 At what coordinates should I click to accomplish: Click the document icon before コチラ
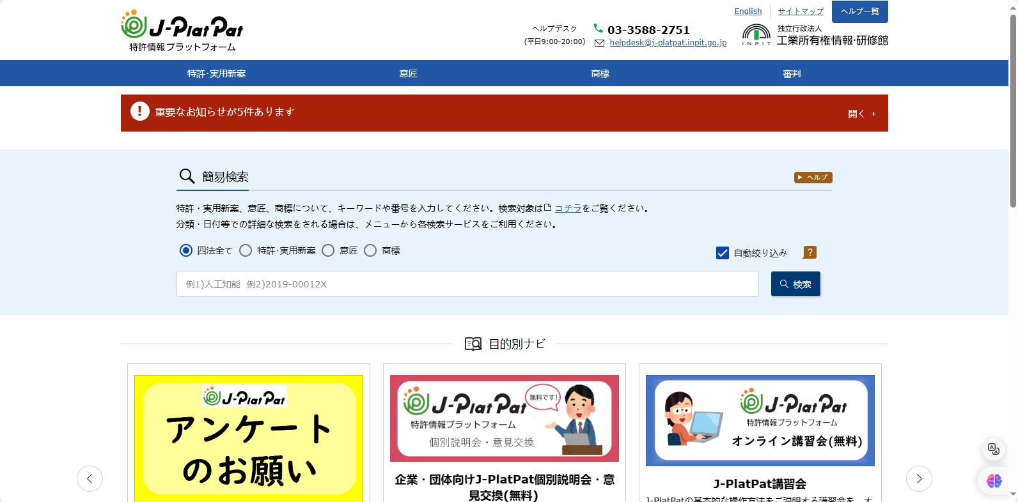(547, 208)
